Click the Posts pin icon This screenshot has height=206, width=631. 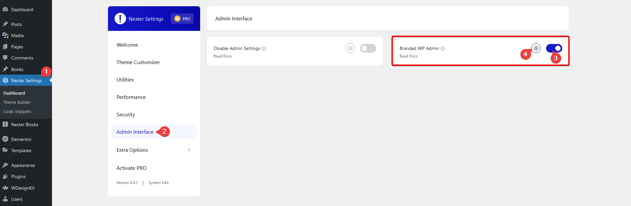(x=5, y=24)
